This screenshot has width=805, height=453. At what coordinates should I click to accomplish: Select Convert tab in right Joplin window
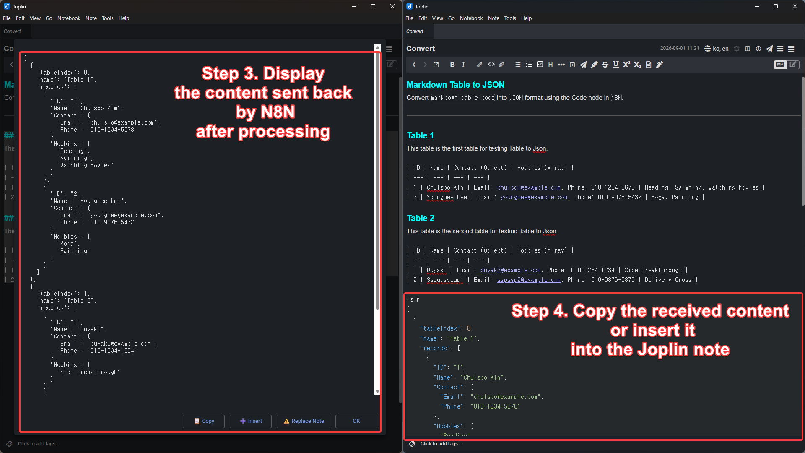(418, 31)
